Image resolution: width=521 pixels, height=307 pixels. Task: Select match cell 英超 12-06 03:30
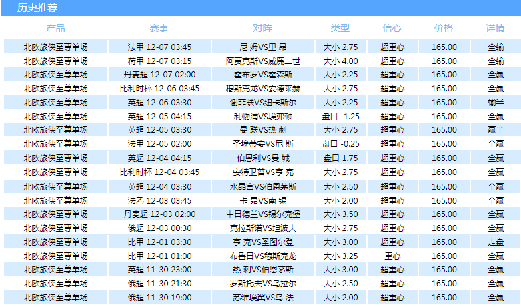pos(159,102)
